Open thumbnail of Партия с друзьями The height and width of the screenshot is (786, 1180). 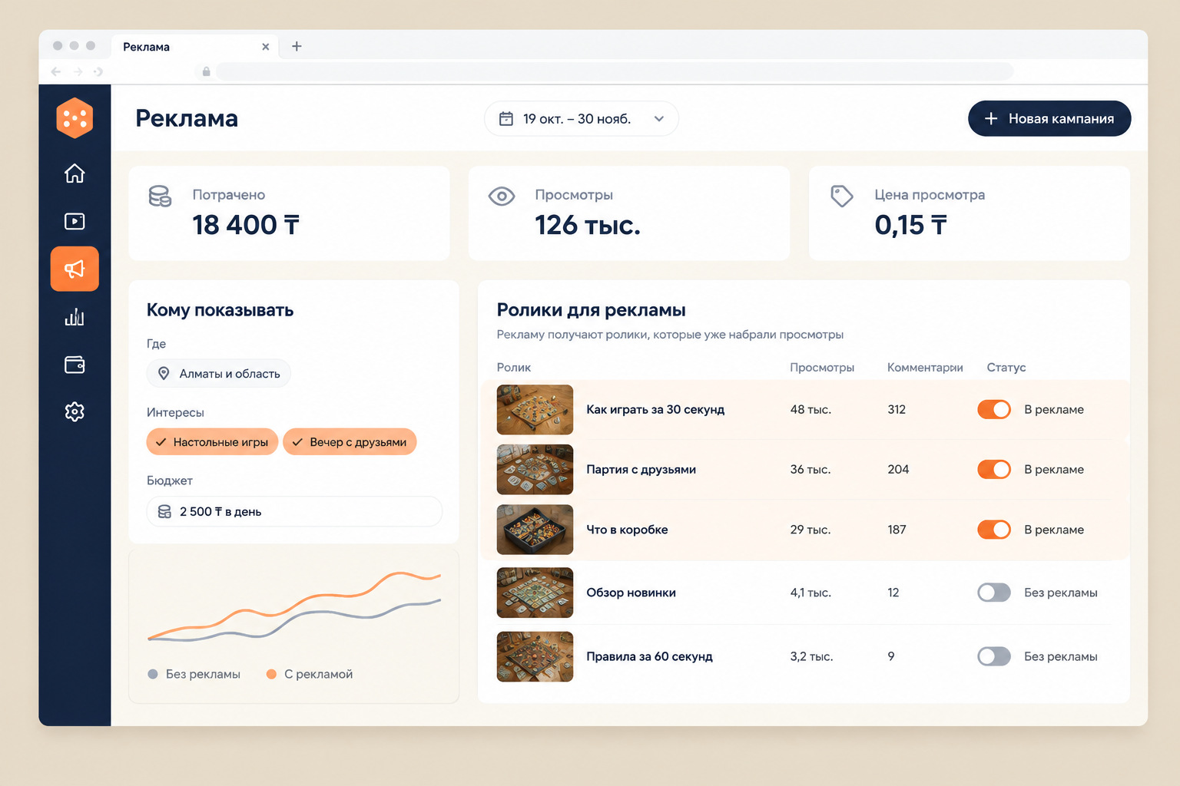(x=535, y=470)
